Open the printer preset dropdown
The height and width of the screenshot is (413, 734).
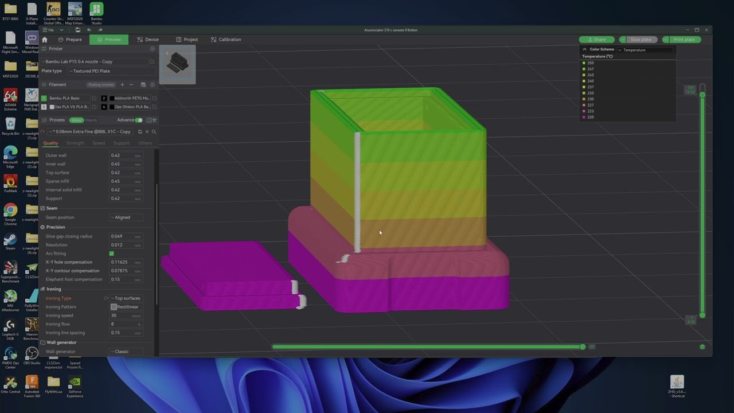point(94,61)
